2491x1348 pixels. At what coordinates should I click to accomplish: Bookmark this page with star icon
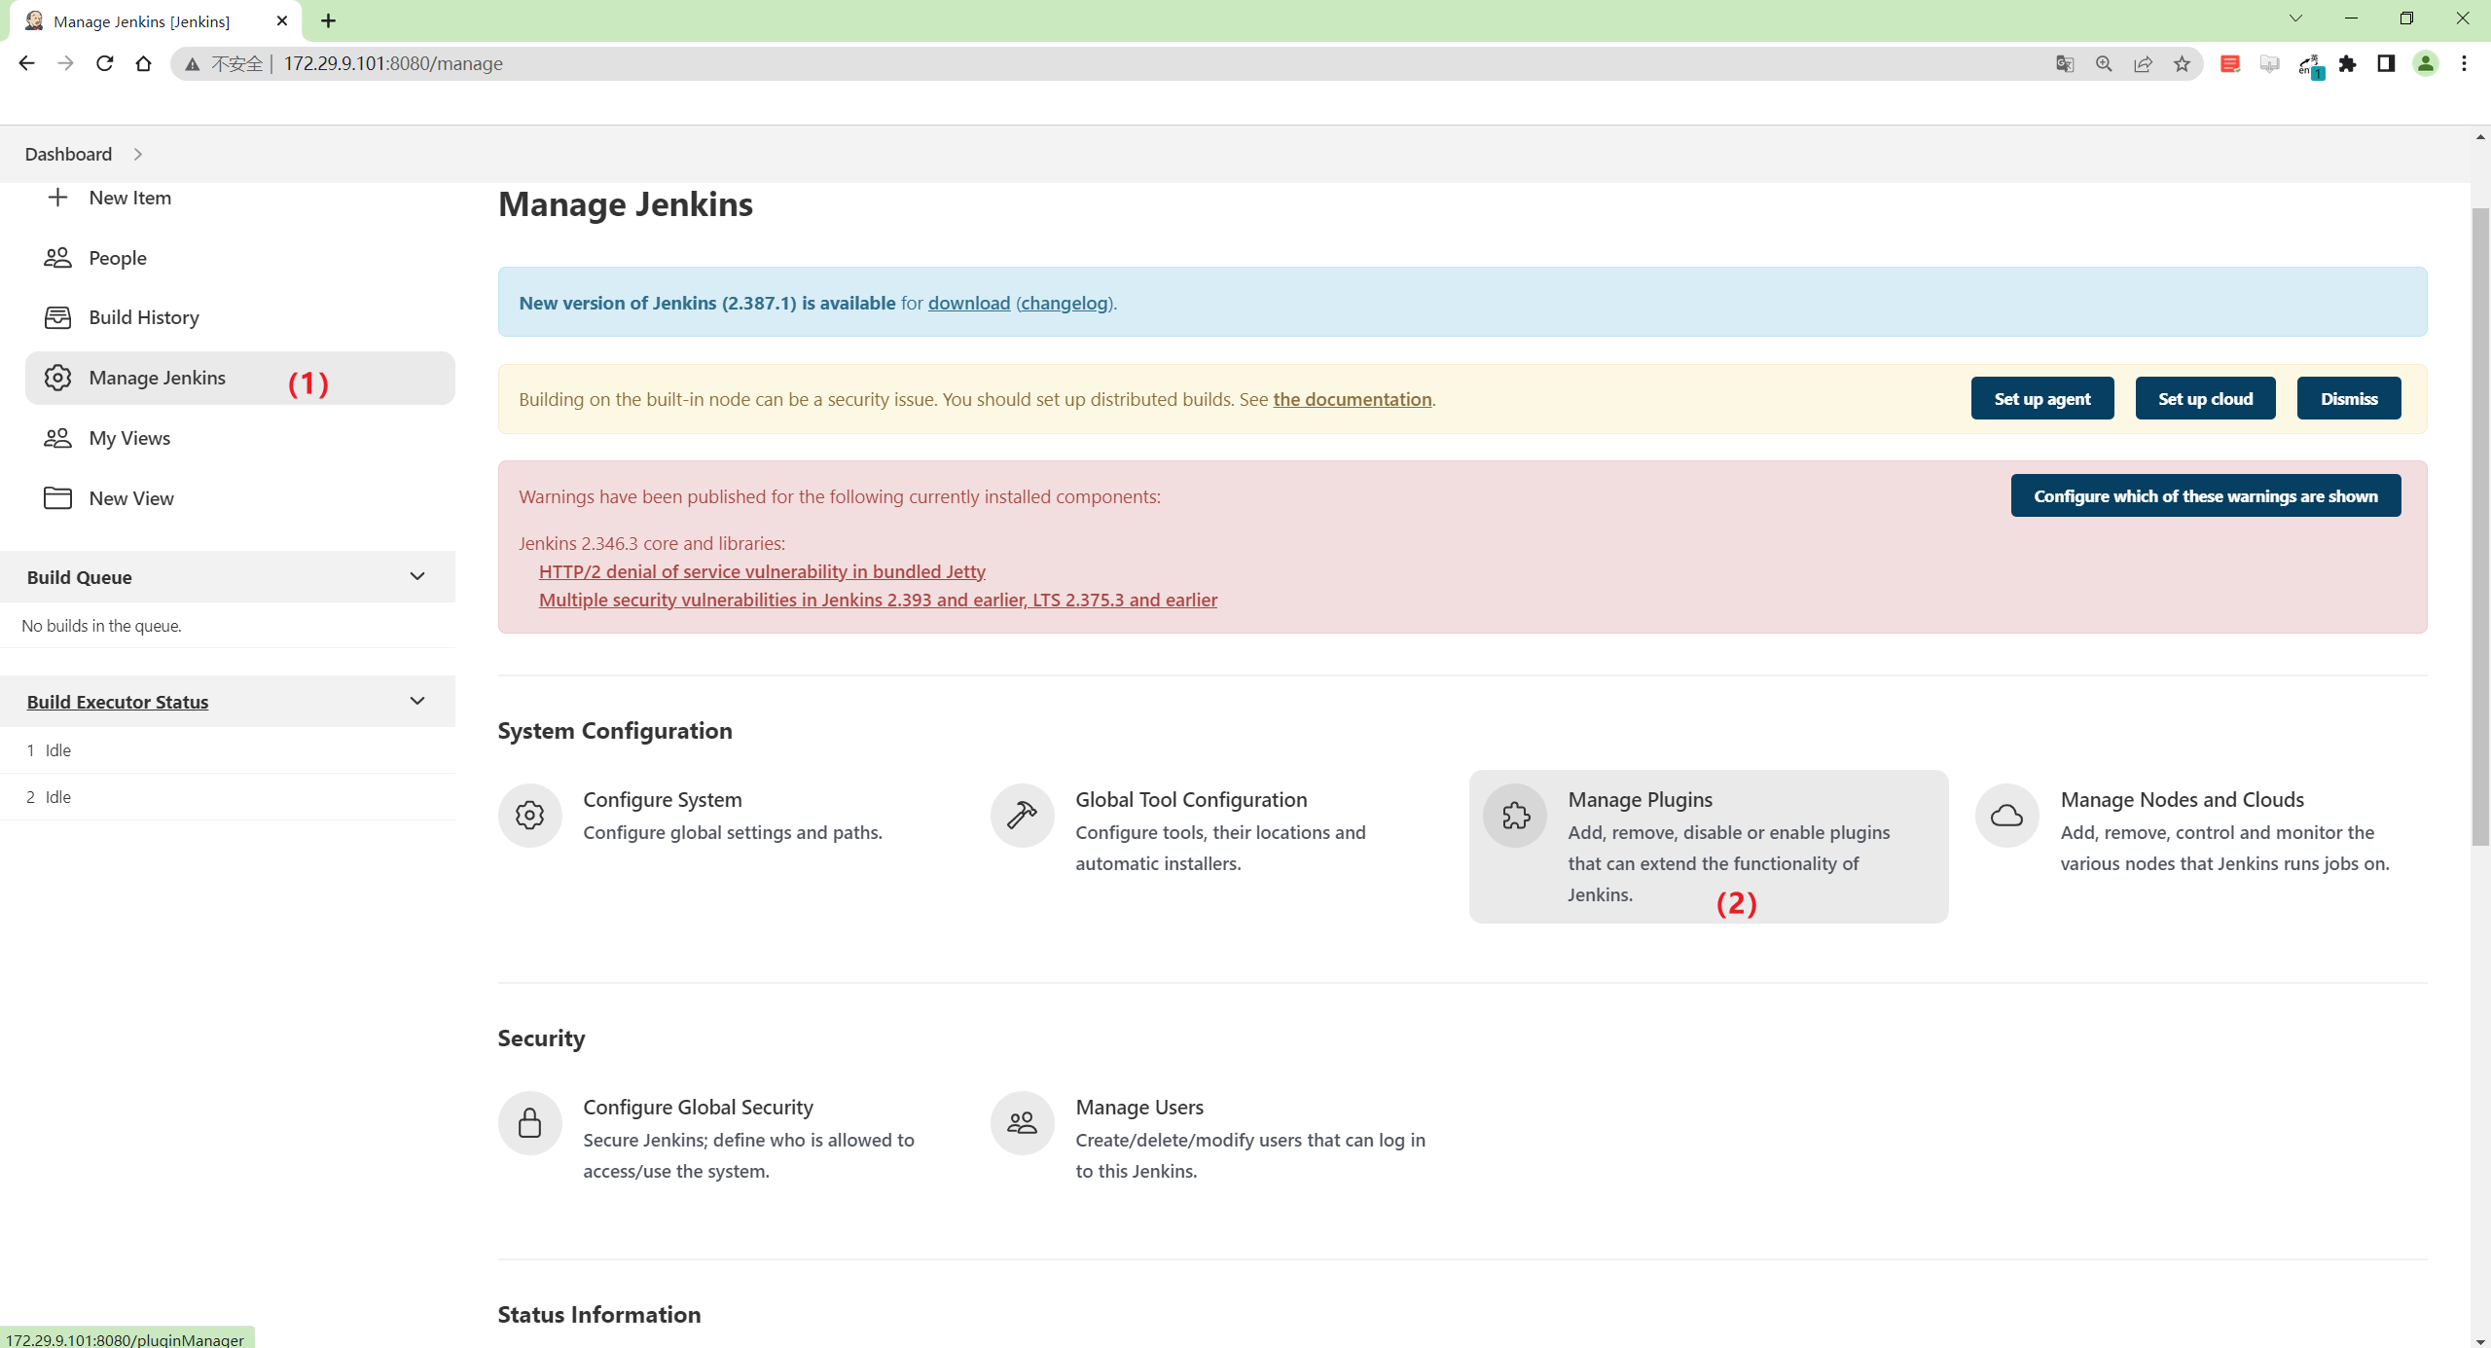(x=2182, y=63)
